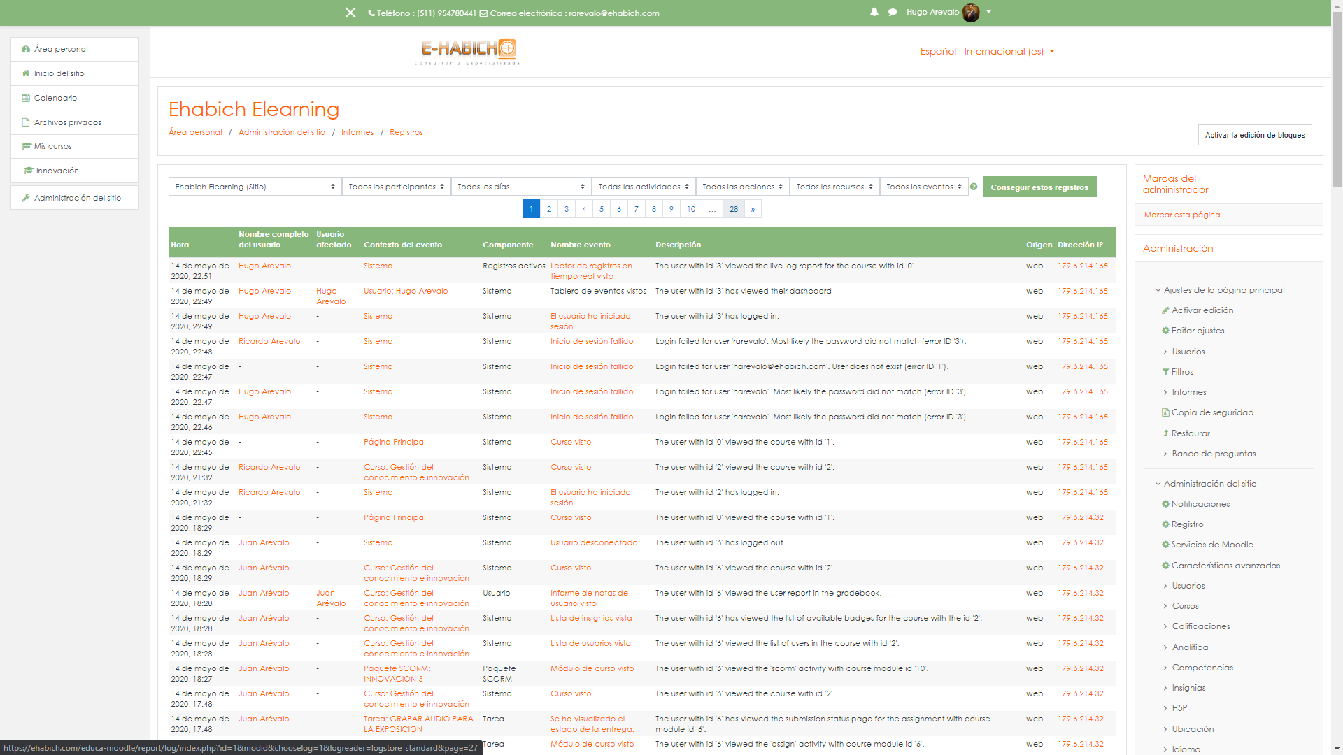Click Hugo Arevalo profile avatar
1343x755 pixels.
(x=970, y=13)
